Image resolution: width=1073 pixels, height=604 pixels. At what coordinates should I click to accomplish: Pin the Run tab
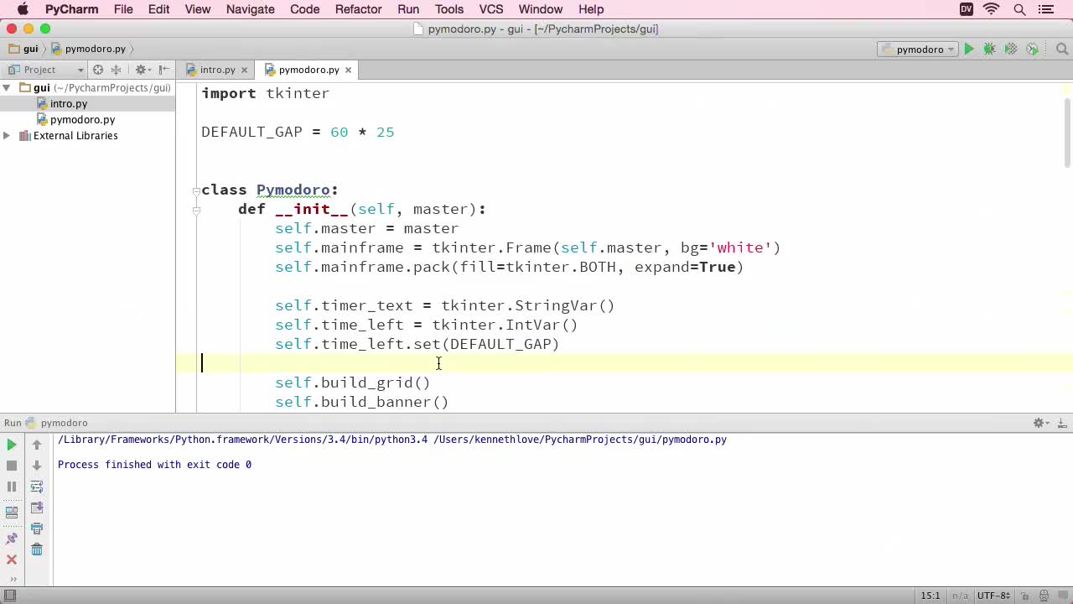pyautogui.click(x=12, y=539)
